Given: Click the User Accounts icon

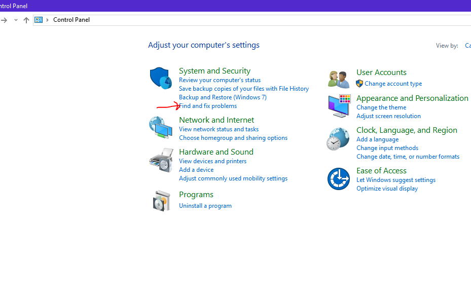Looking at the screenshot, I should [338, 78].
